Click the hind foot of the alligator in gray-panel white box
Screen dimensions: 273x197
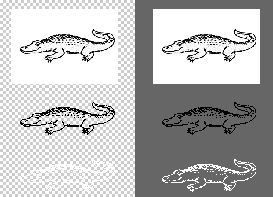tap(229, 58)
